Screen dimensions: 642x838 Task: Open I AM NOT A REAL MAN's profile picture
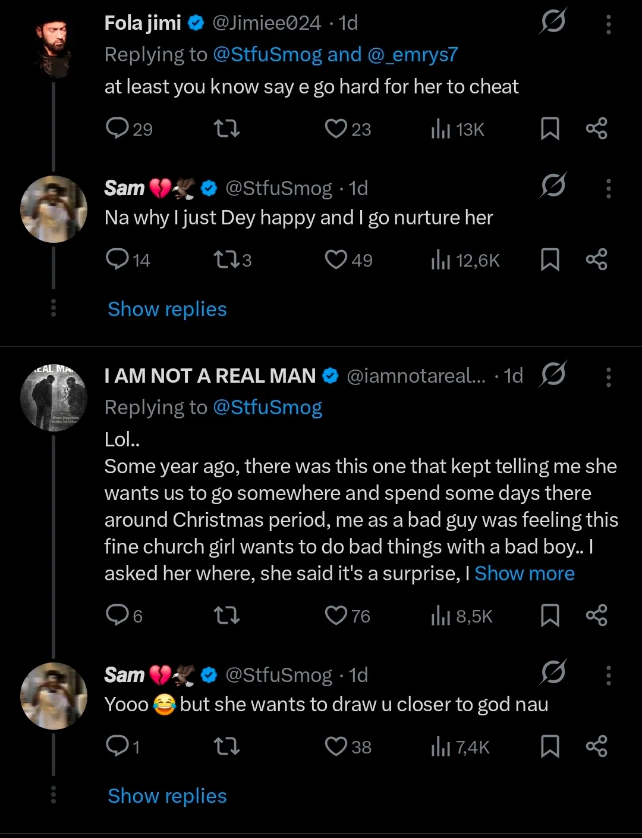(53, 398)
